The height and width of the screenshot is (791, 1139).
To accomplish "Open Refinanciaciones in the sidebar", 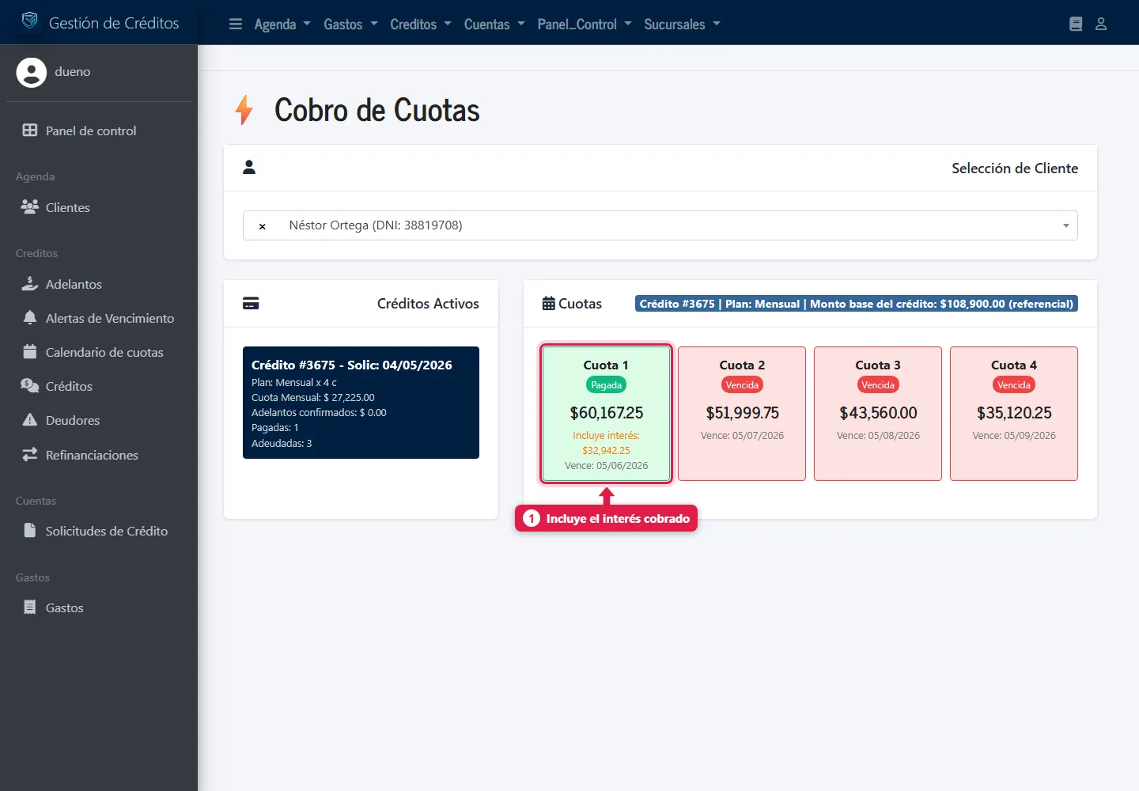I will (99, 456).
